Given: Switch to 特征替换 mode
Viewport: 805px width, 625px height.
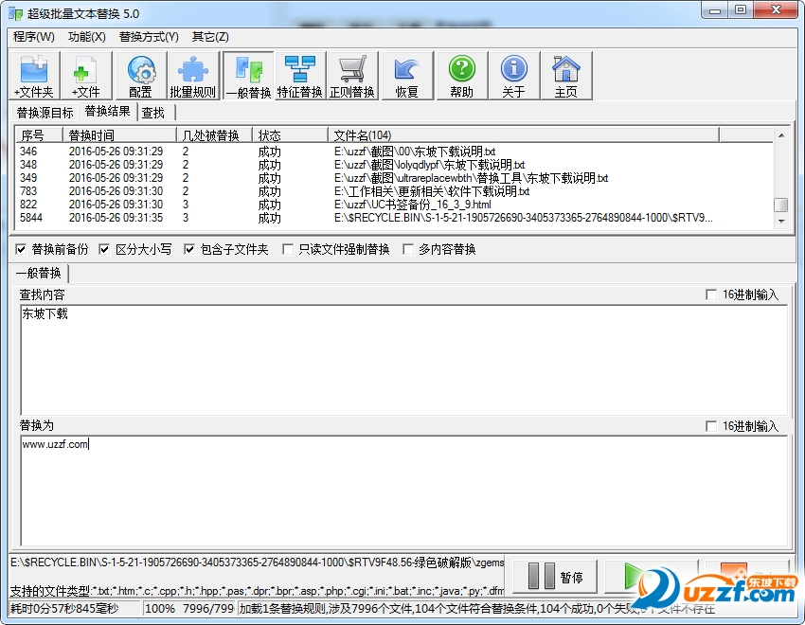Looking at the screenshot, I should click(300, 76).
